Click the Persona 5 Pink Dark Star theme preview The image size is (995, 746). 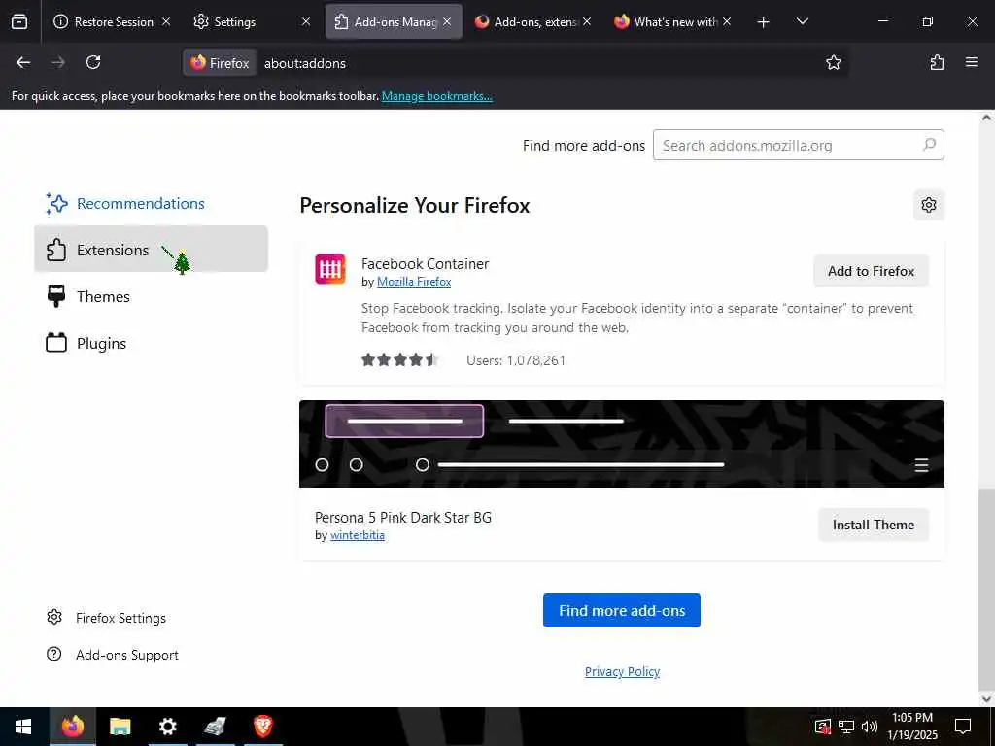click(x=621, y=443)
